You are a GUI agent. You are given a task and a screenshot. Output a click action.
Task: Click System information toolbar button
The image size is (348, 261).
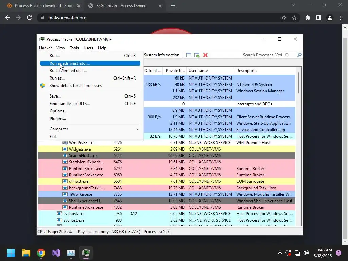point(161,55)
